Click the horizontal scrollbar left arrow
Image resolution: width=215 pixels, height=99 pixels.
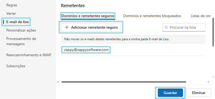[58, 82]
